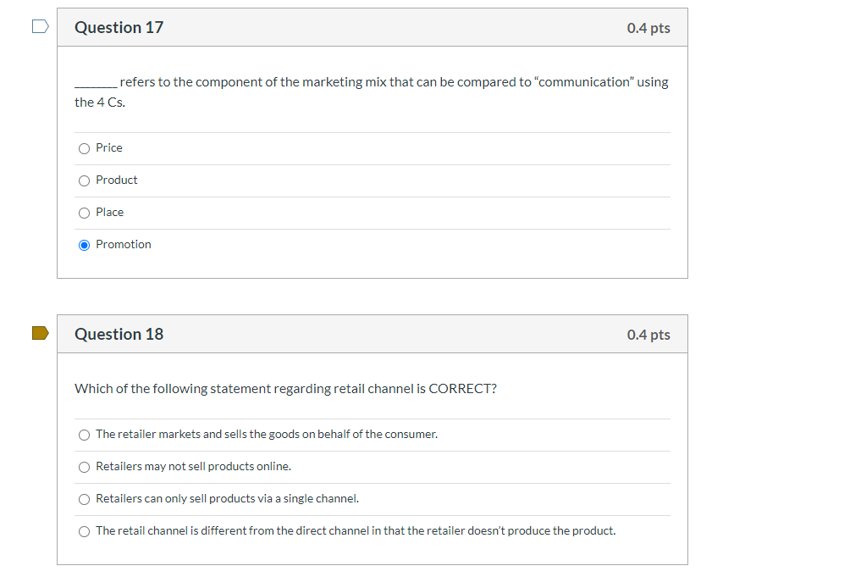
Task: Select the Product answer option
Action: (x=84, y=180)
